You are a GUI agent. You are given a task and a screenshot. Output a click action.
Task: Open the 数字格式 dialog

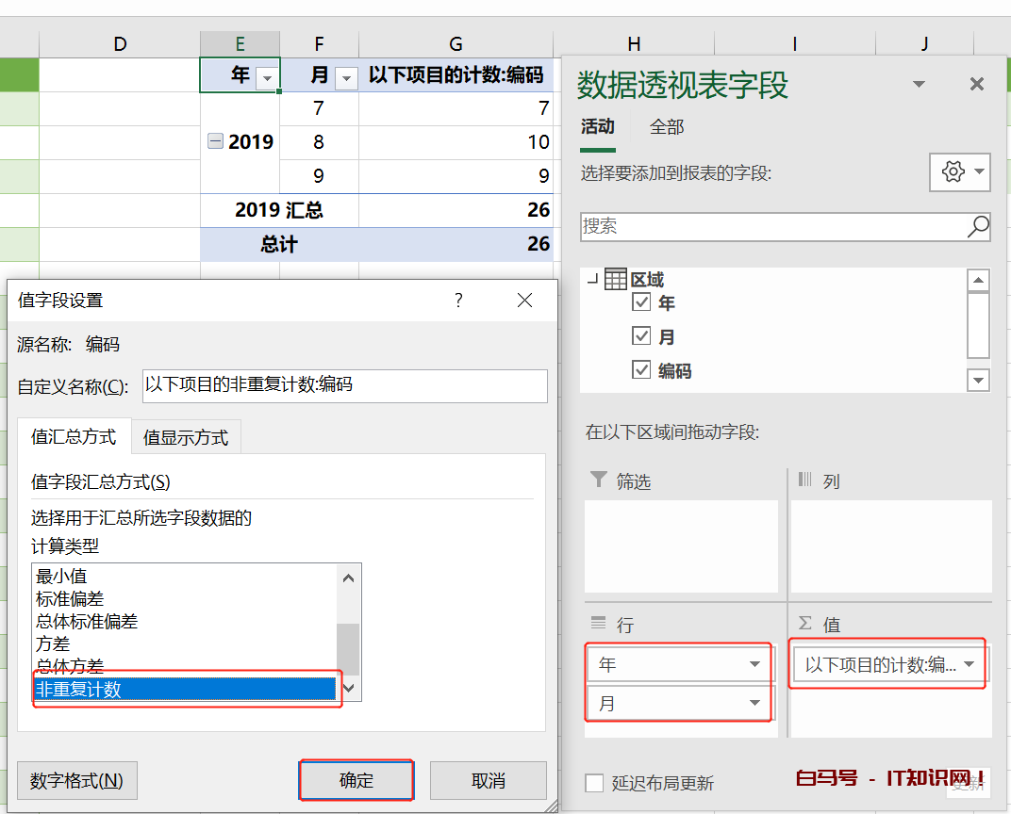point(76,780)
